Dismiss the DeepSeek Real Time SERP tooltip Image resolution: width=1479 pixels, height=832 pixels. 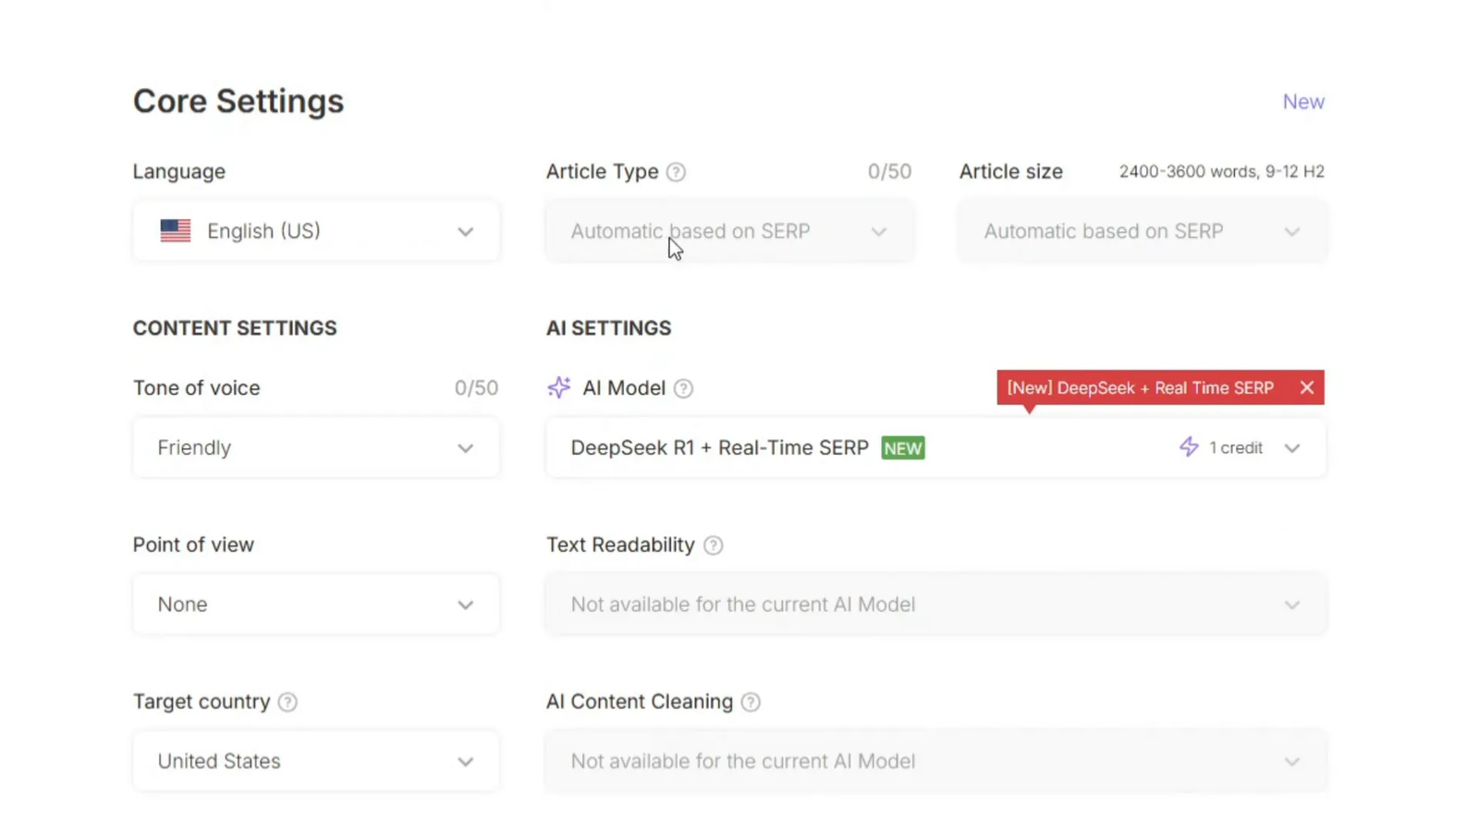[1306, 388]
